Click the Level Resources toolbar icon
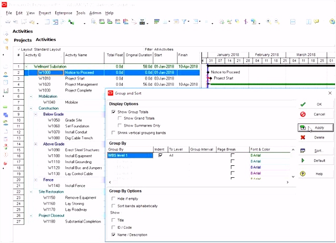 pyautogui.click(x=229, y=21)
